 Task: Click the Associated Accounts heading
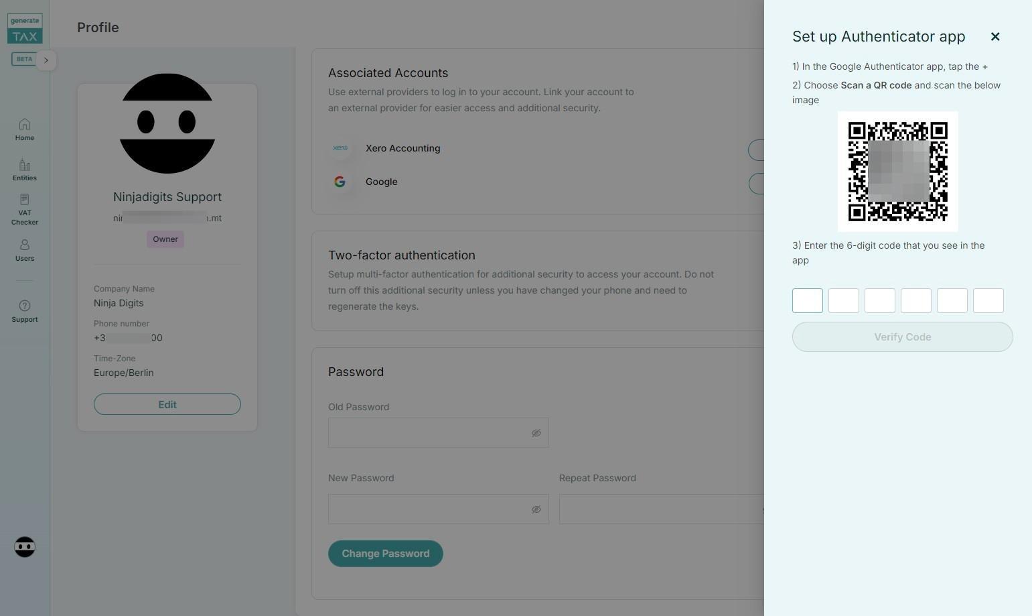pyautogui.click(x=388, y=73)
